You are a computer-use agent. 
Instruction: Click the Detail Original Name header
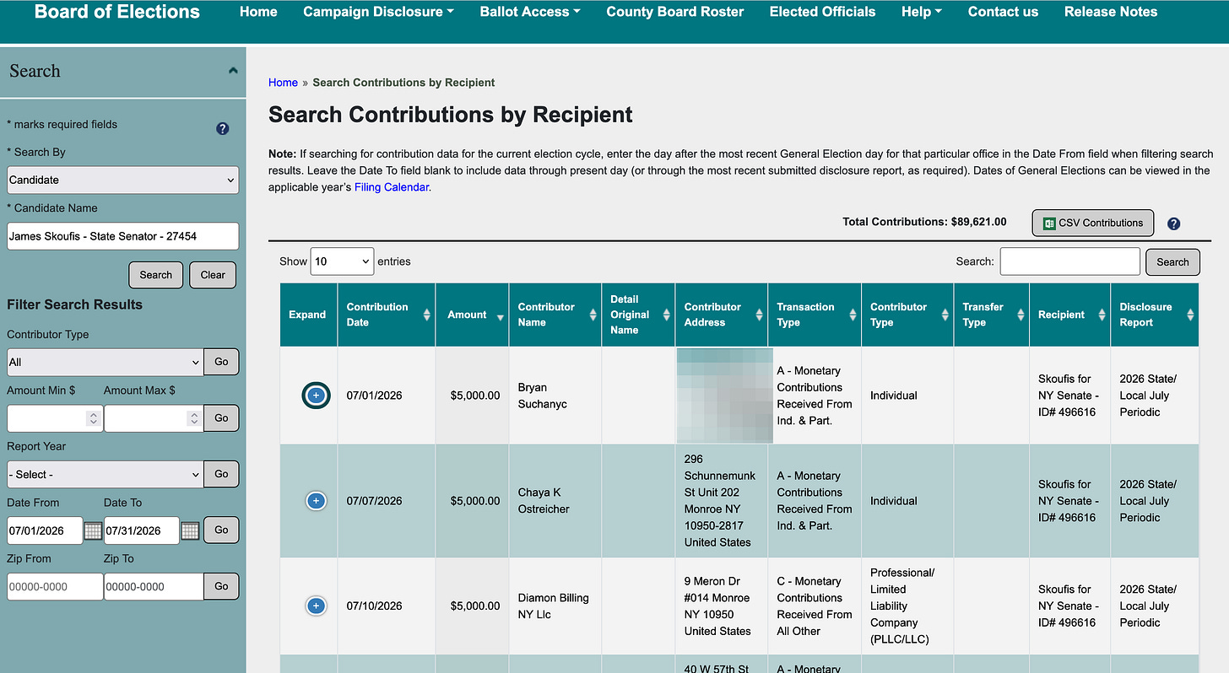tap(638, 315)
